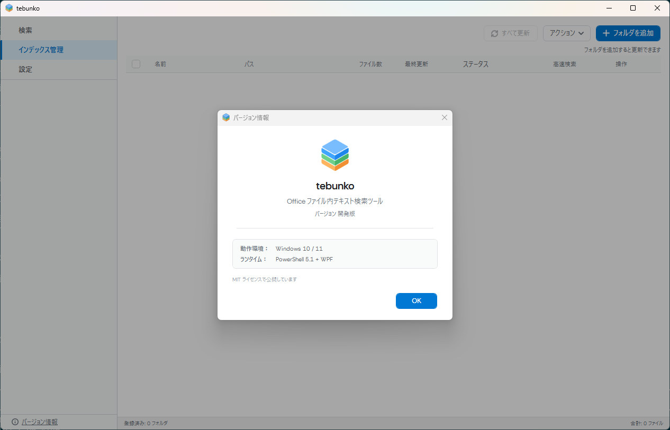The height and width of the screenshot is (430, 670).
Task: Click the info circle icon beside バージョン情報 in the sidebar
Action: (x=15, y=422)
